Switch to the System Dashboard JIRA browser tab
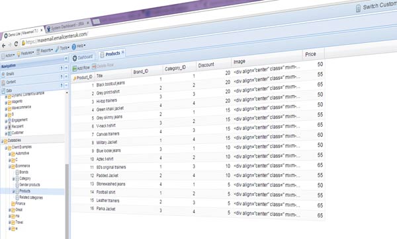 (x=68, y=26)
